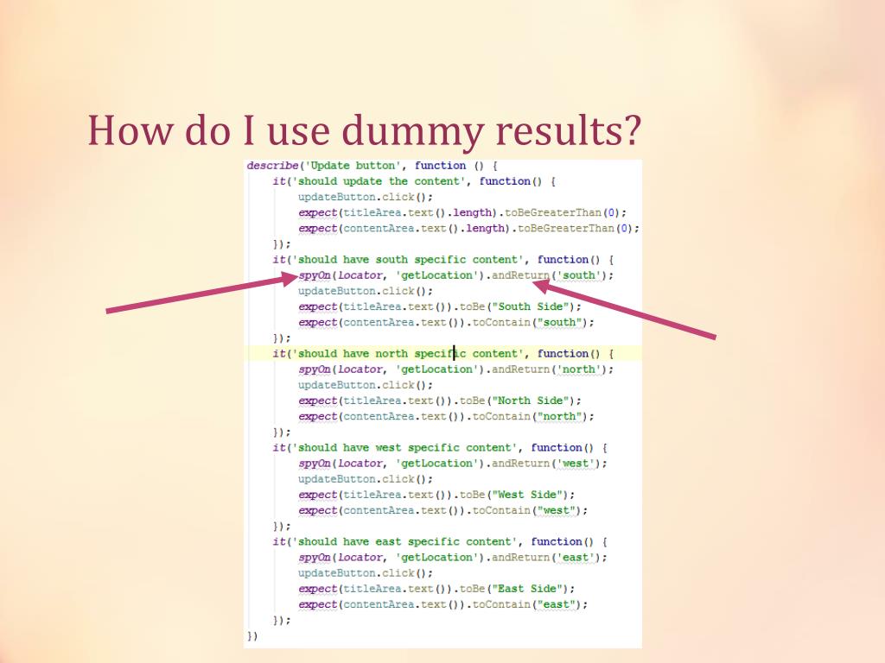Click updateButton.click() in the 'update the content' test

366,198
